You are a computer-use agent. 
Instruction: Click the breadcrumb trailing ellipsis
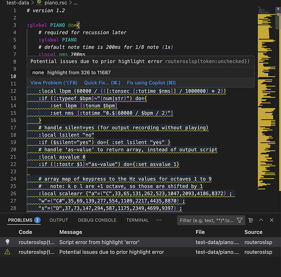(x=76, y=3)
